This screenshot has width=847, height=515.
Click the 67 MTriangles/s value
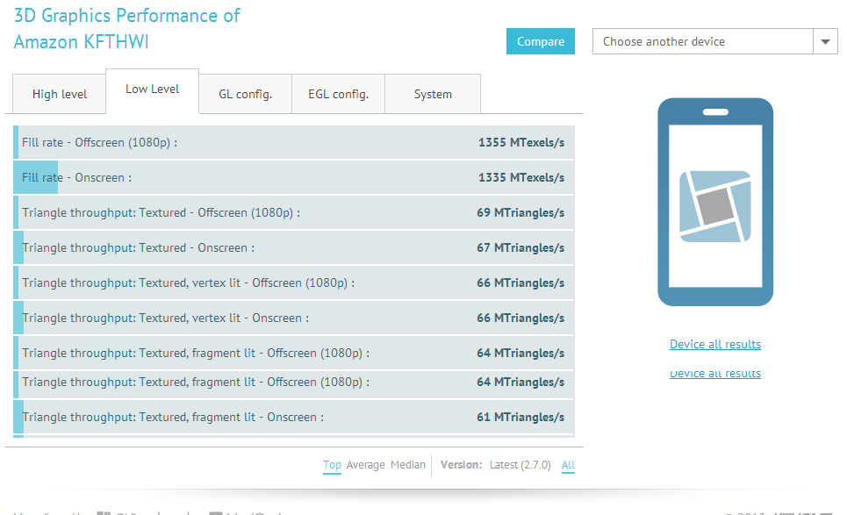(x=520, y=247)
